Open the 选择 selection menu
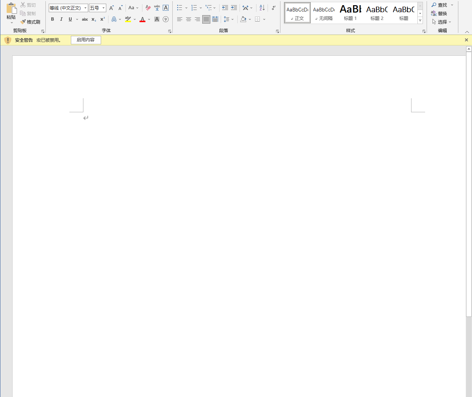Viewport: 472px width, 397px height. coord(441,22)
